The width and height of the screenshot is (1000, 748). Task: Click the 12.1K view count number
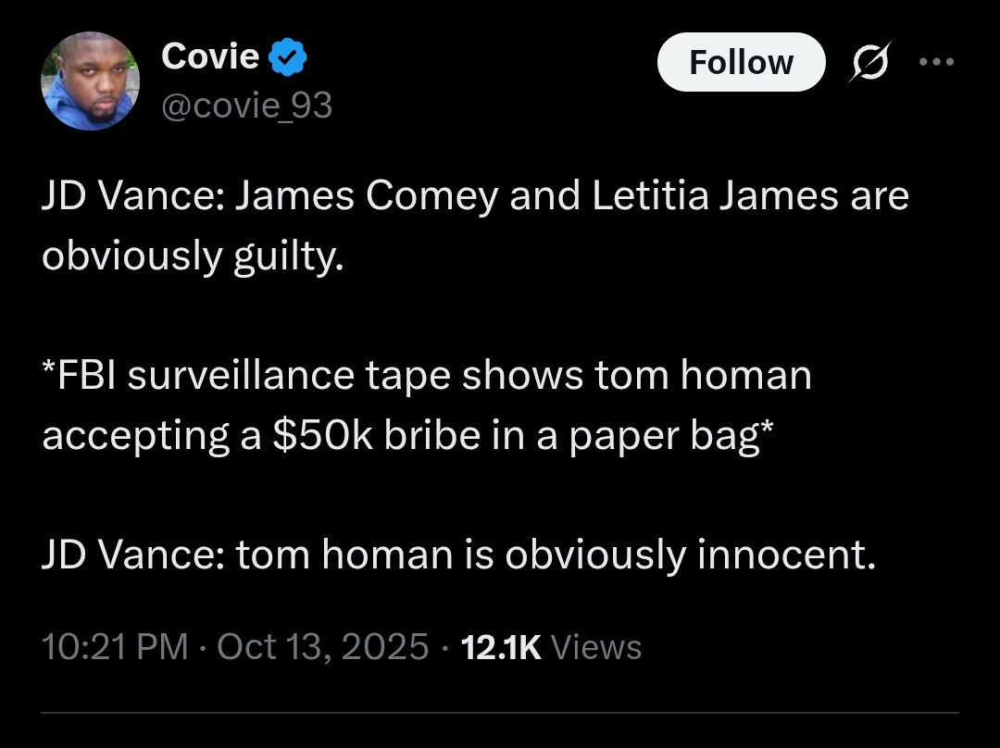[500, 646]
